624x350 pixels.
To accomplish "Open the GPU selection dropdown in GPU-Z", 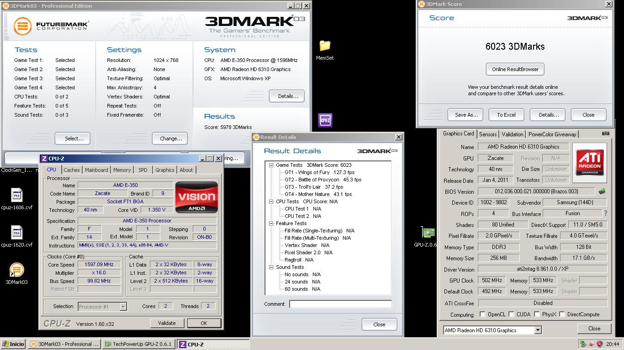I will [537, 330].
